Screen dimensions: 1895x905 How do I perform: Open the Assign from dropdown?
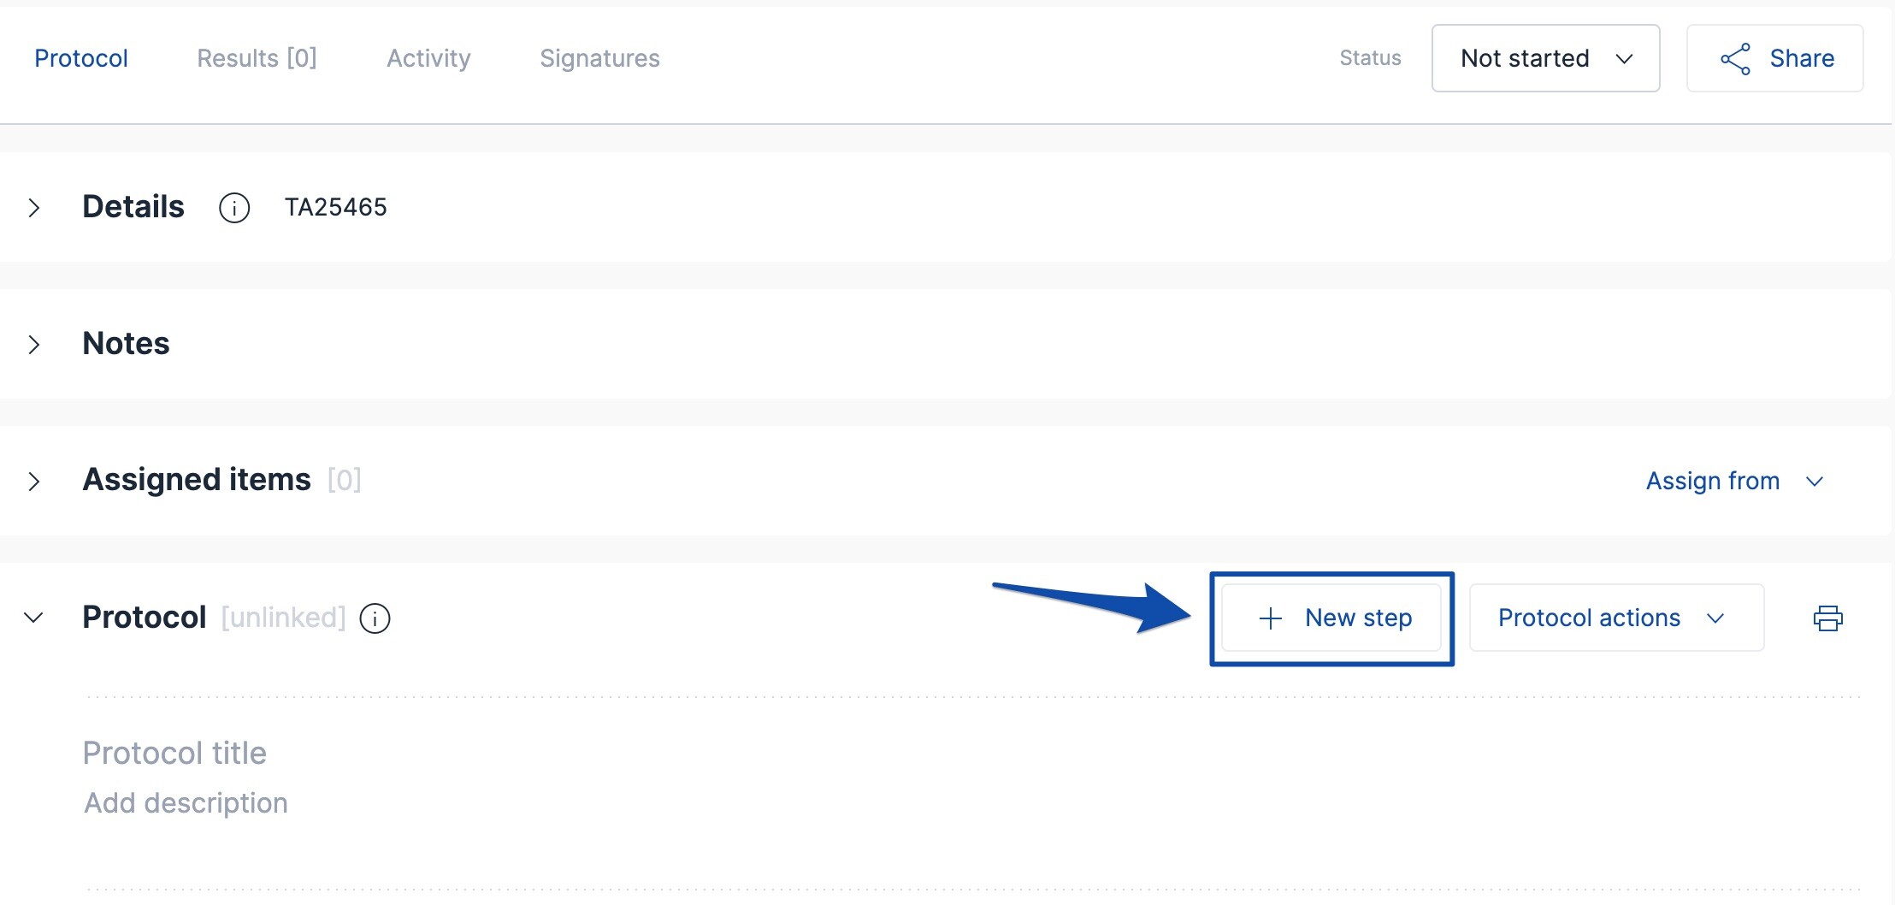pos(1734,481)
